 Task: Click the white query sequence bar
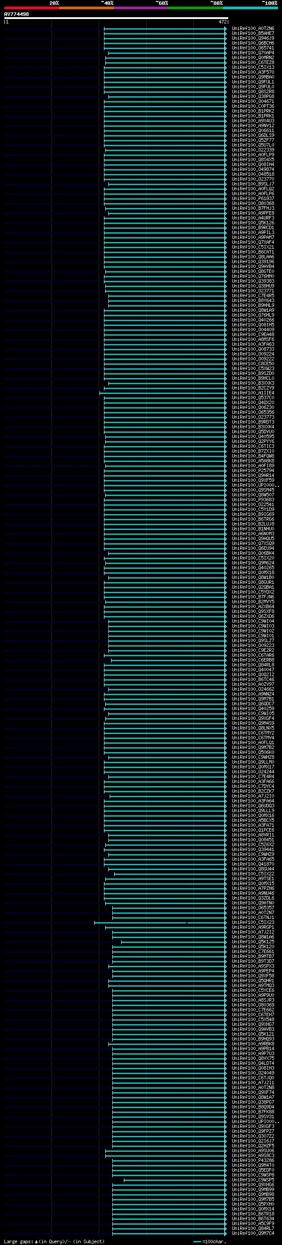click(116, 19)
